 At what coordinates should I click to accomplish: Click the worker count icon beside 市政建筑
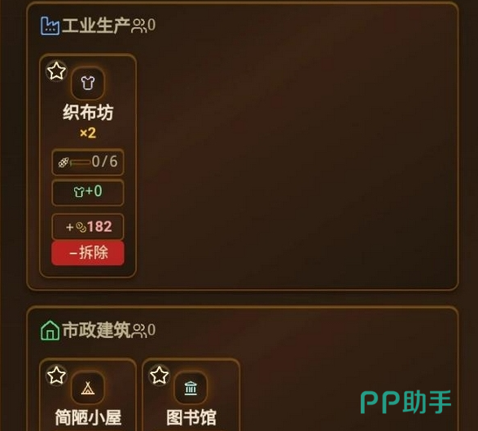(x=138, y=331)
